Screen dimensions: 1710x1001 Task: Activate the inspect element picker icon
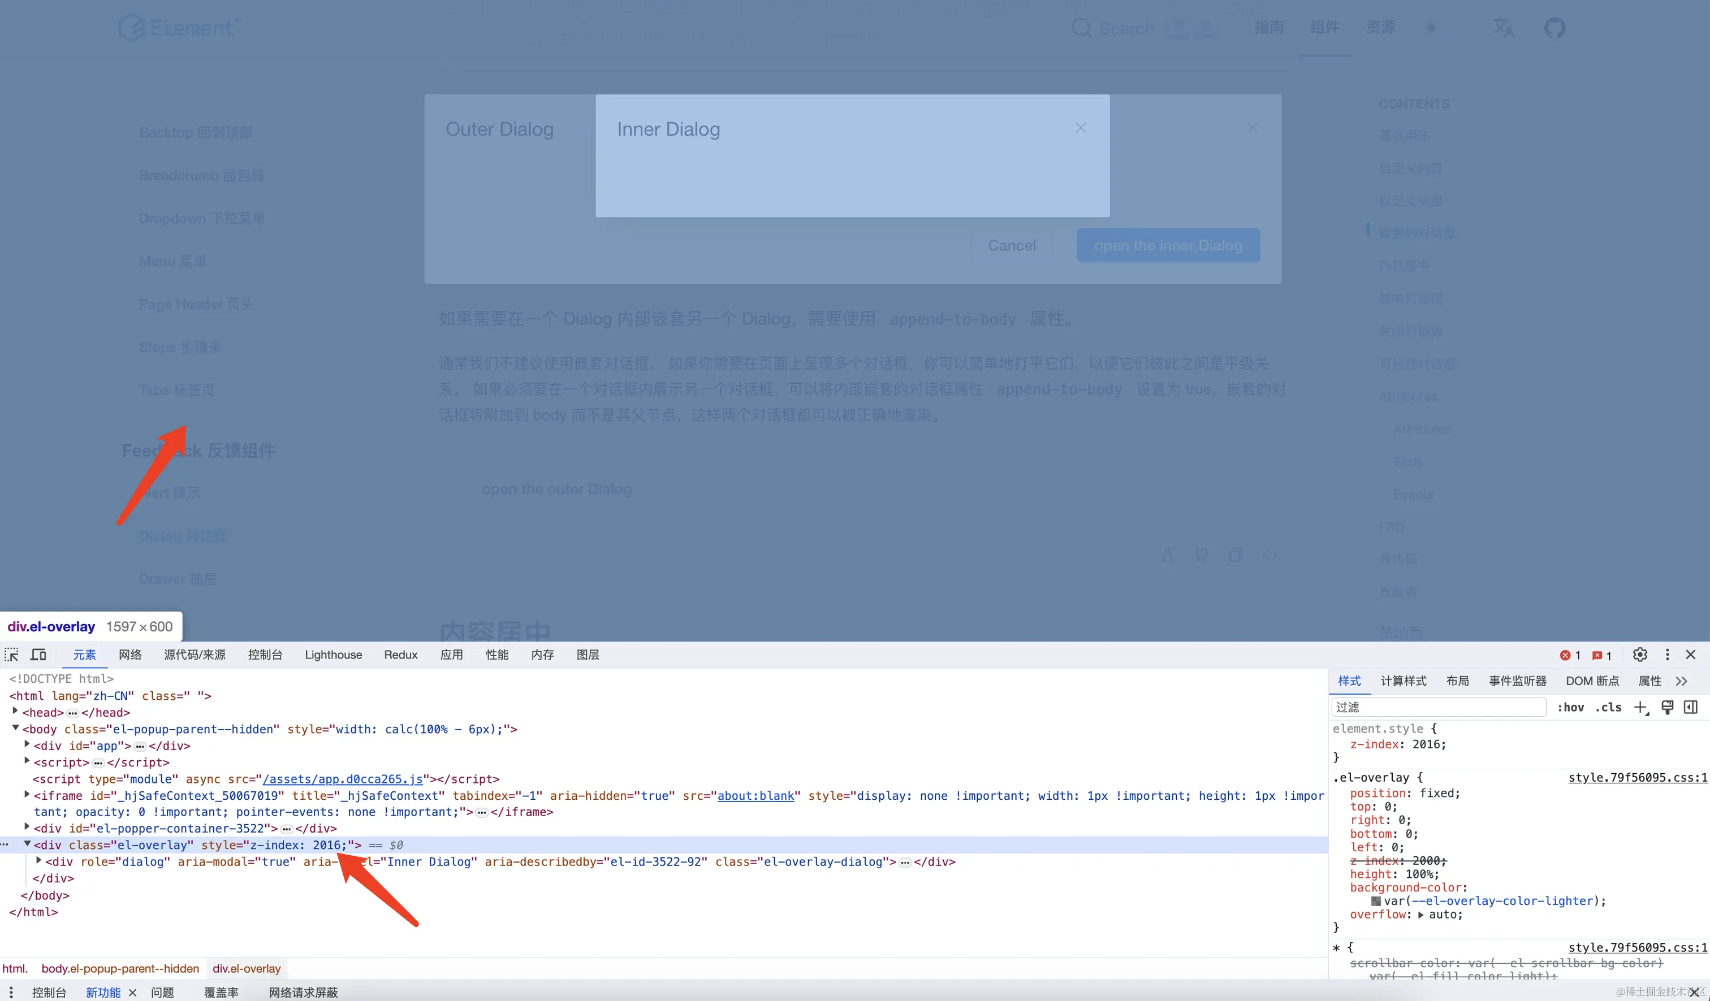pos(11,655)
